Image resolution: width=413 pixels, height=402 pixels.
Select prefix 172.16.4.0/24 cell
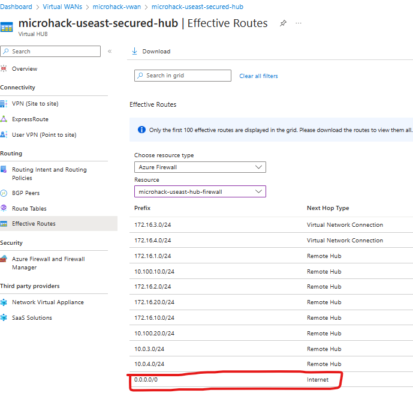coord(152,241)
